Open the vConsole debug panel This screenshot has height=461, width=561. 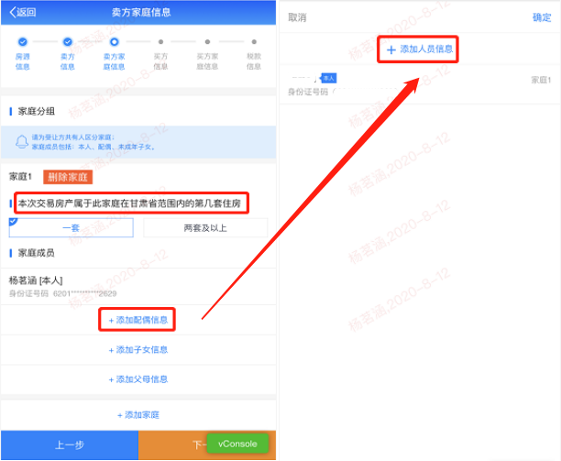click(237, 444)
